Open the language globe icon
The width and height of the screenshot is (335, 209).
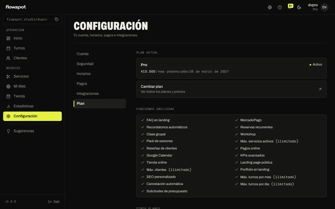[x=270, y=7]
